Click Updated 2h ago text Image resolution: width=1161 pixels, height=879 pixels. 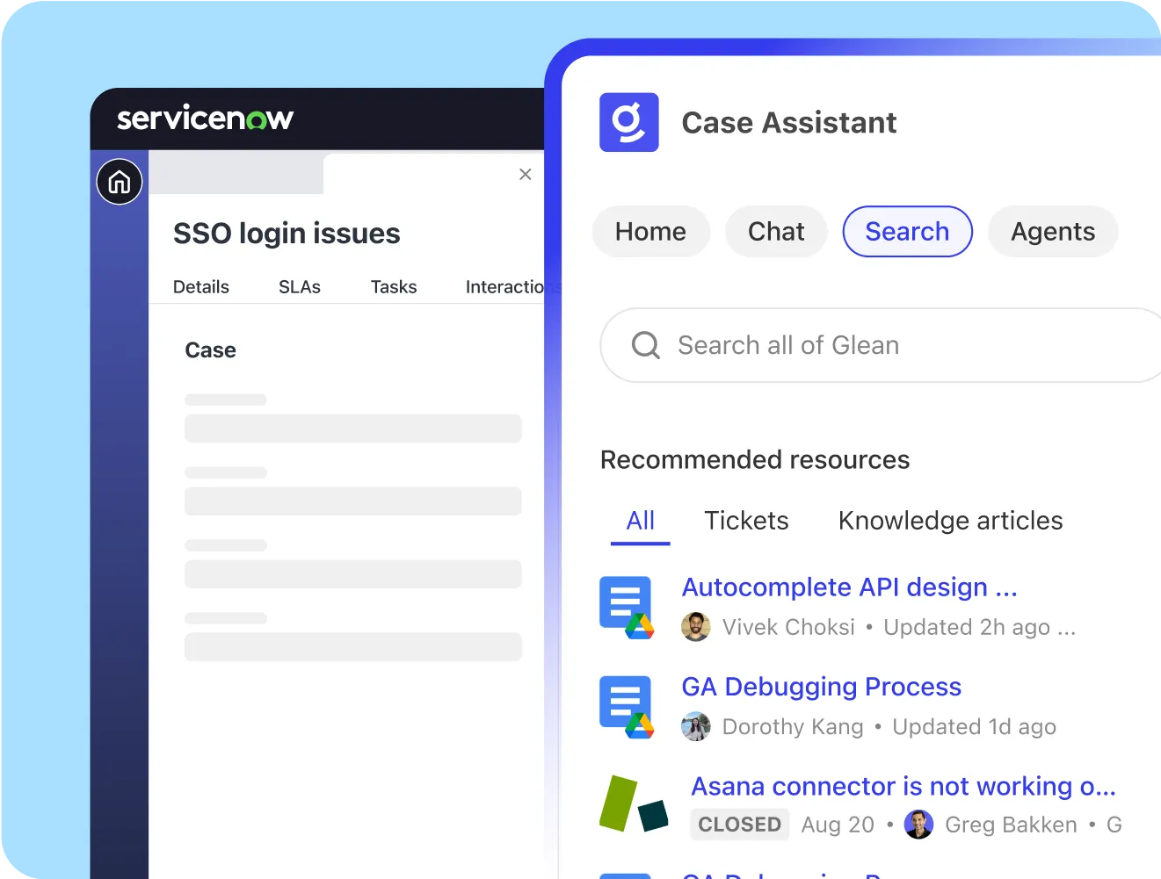(x=967, y=627)
